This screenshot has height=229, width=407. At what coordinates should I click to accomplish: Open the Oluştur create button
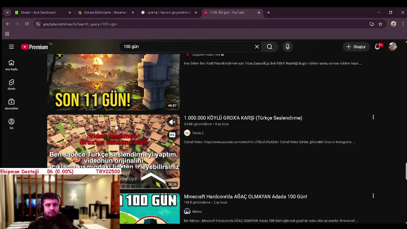[356, 47]
